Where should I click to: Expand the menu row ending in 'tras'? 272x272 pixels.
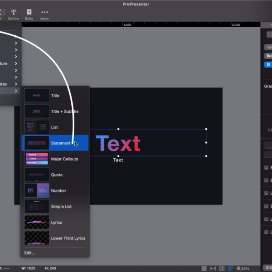(x=10, y=84)
